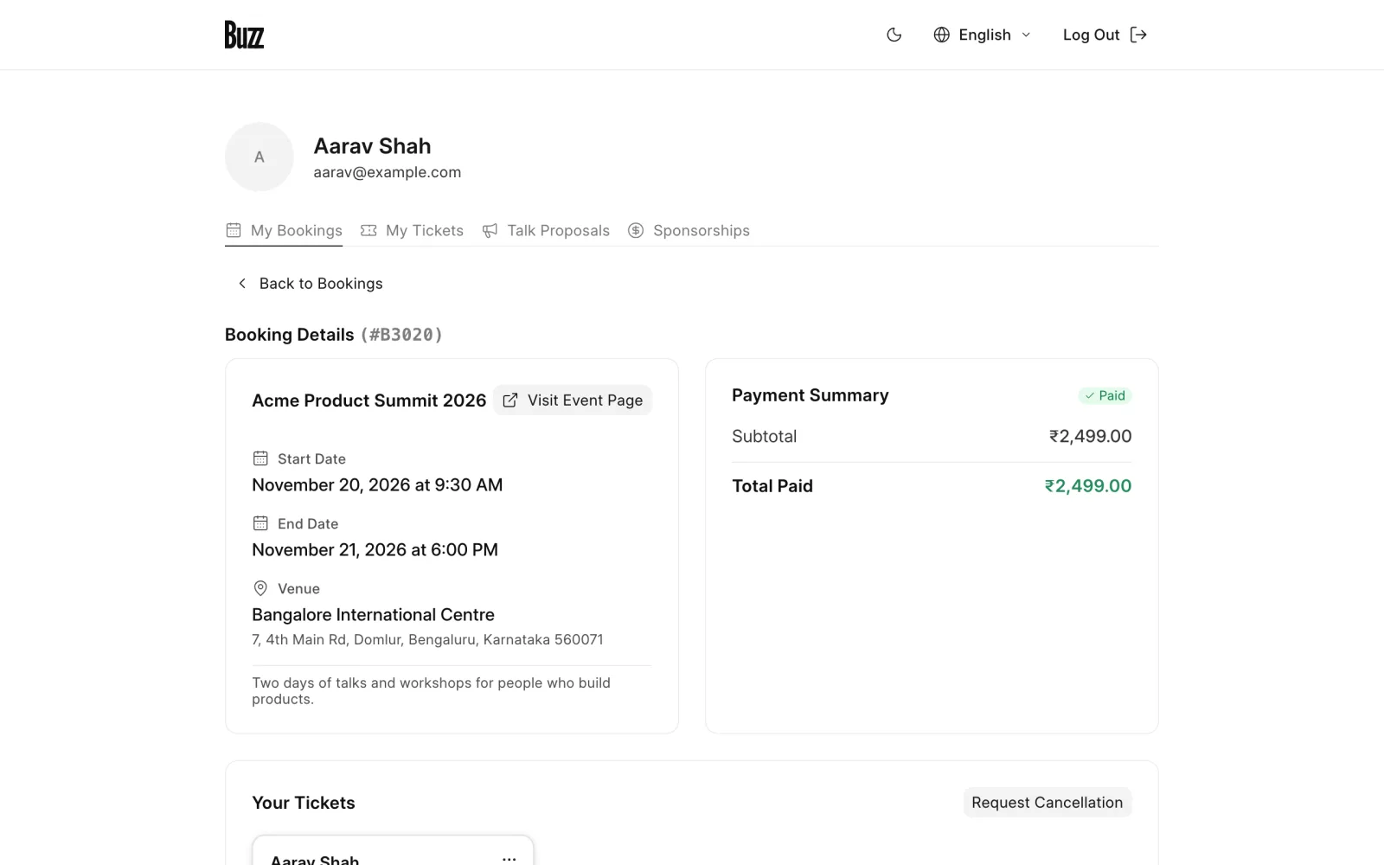Click the end date November 21, 2026
This screenshot has height=865, width=1384.
click(x=375, y=550)
